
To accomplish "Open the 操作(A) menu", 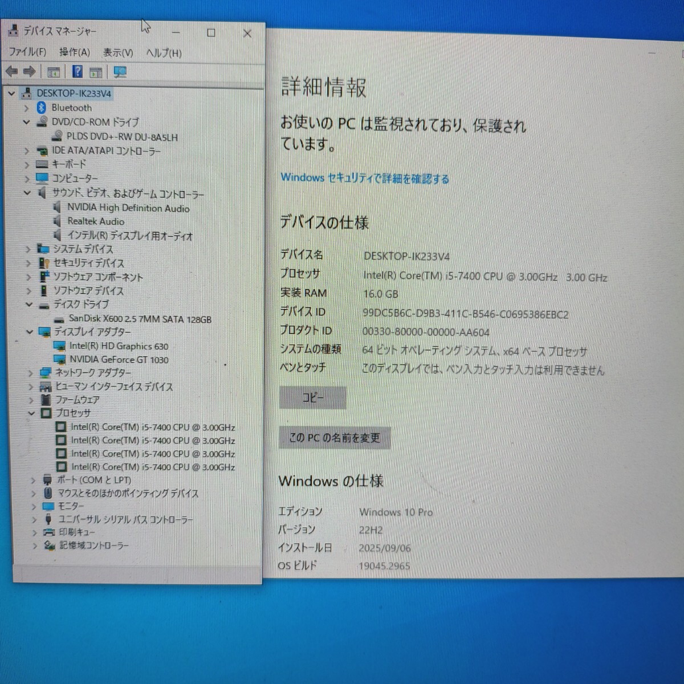I will (x=75, y=52).
